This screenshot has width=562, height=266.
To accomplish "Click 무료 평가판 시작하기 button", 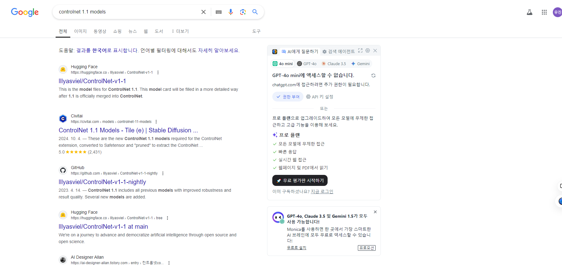I will 300,180.
